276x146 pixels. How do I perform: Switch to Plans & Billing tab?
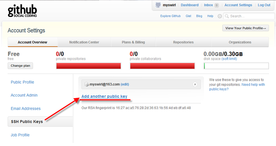click(x=133, y=42)
